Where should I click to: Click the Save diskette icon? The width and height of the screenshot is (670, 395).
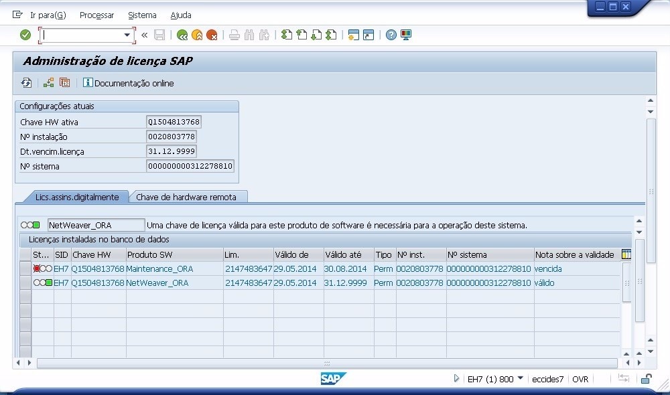click(159, 35)
